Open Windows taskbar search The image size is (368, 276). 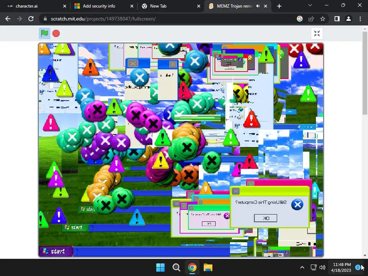click(176, 267)
